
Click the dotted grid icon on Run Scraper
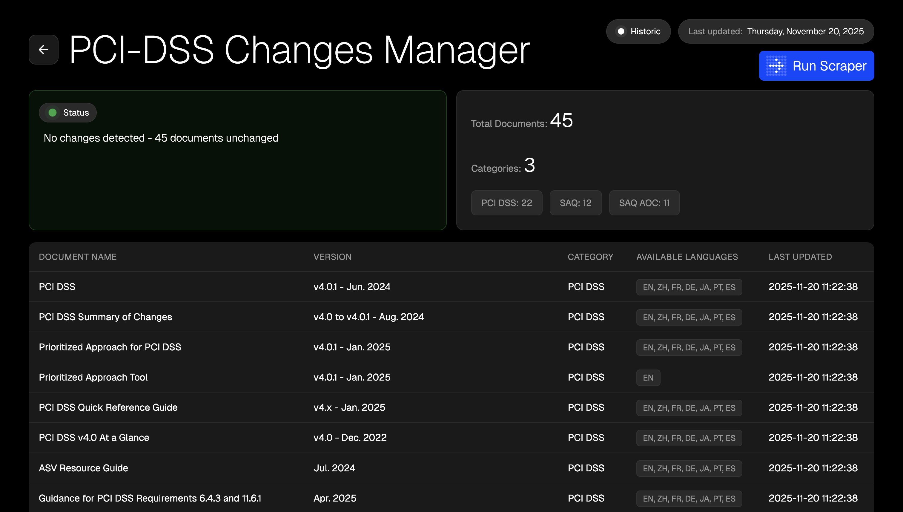pyautogui.click(x=777, y=66)
